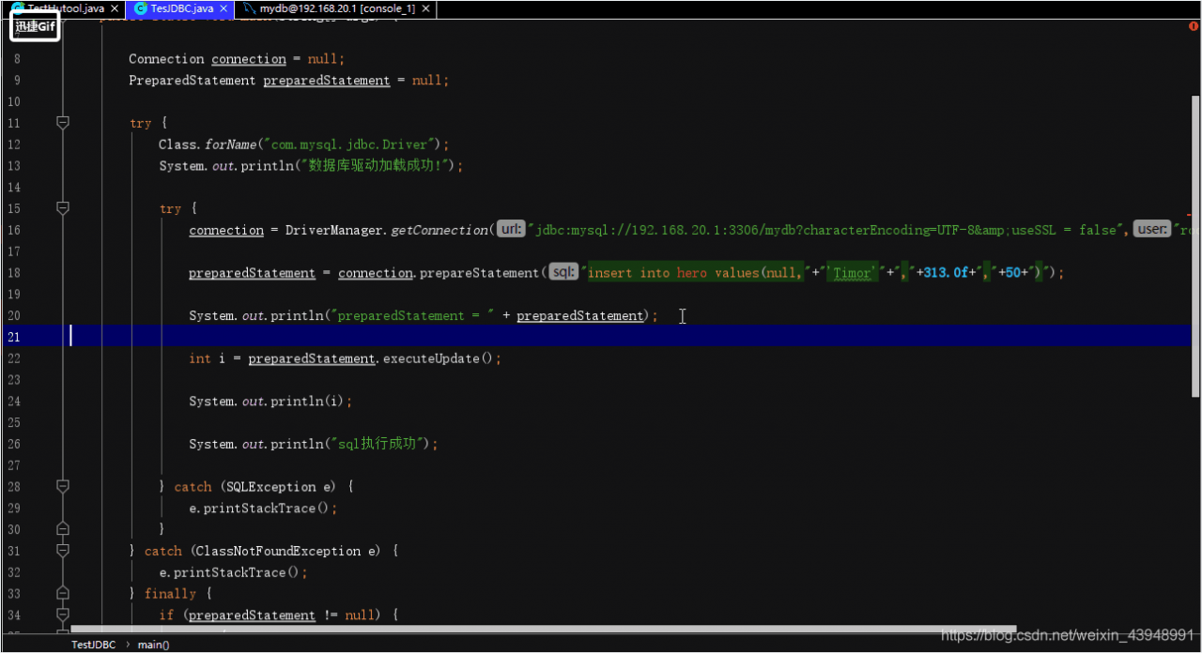Image resolution: width=1202 pixels, height=653 pixels.
Task: Select the TestJDBC breadcrumb
Action: (94, 645)
